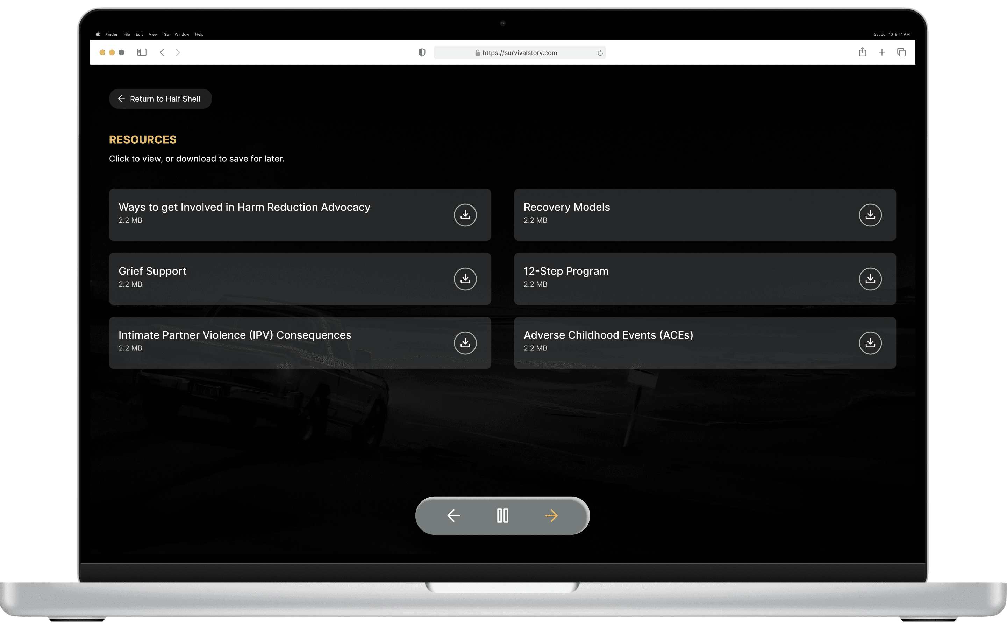Advance with the yellow right arrow

[551, 515]
